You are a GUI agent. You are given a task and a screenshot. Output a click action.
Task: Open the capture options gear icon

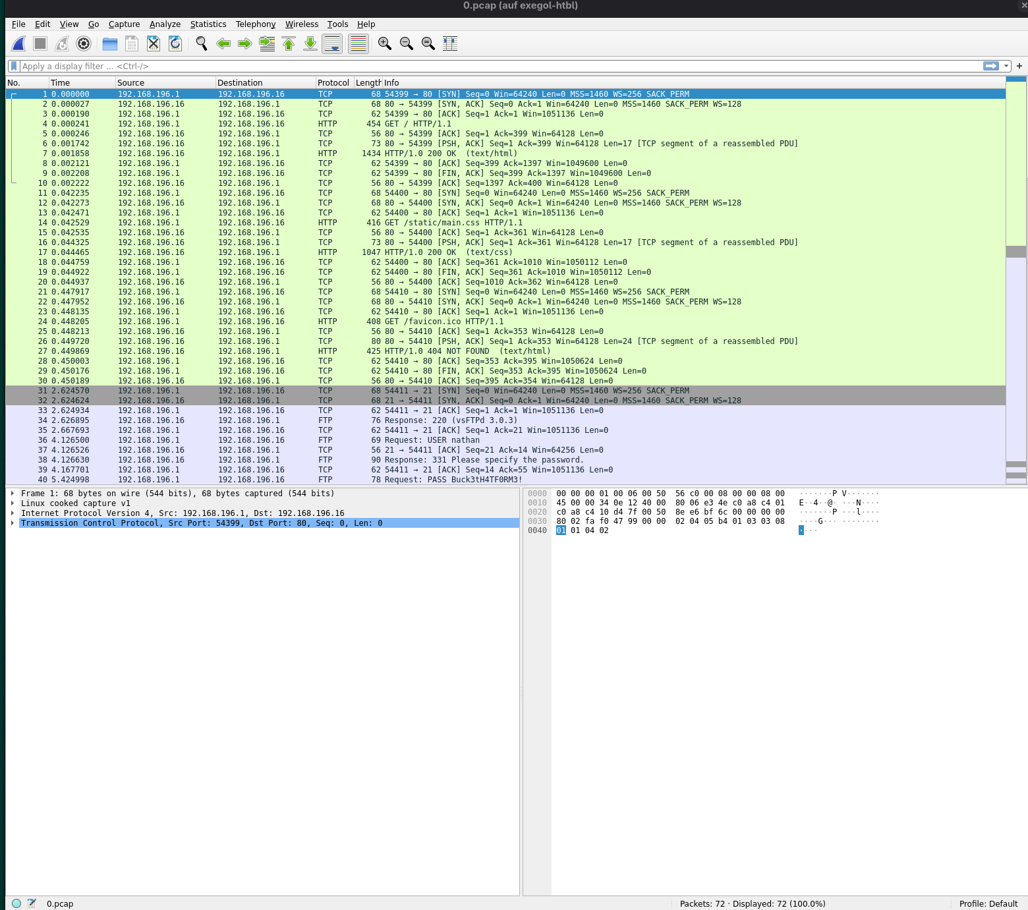(84, 43)
